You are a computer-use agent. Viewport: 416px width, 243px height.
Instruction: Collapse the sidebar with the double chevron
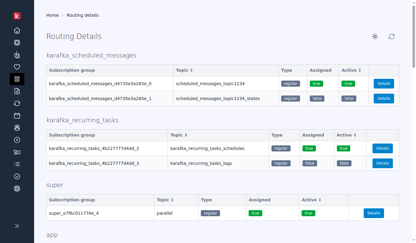[17, 226]
